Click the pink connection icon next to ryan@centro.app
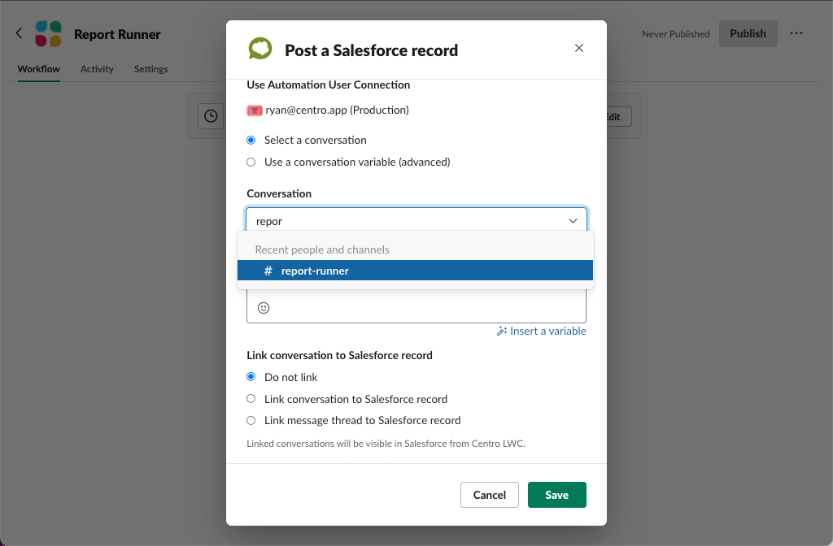The width and height of the screenshot is (833, 546). pyautogui.click(x=253, y=110)
